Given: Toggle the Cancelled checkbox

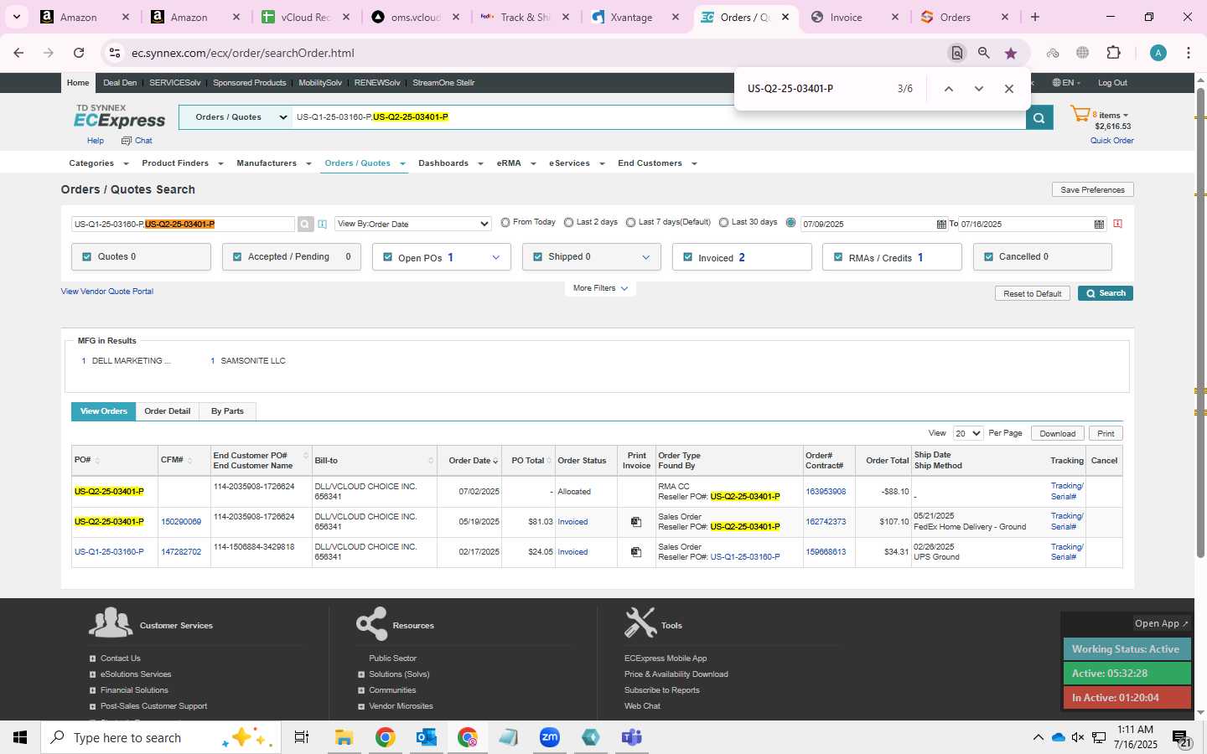Looking at the screenshot, I should 988,257.
